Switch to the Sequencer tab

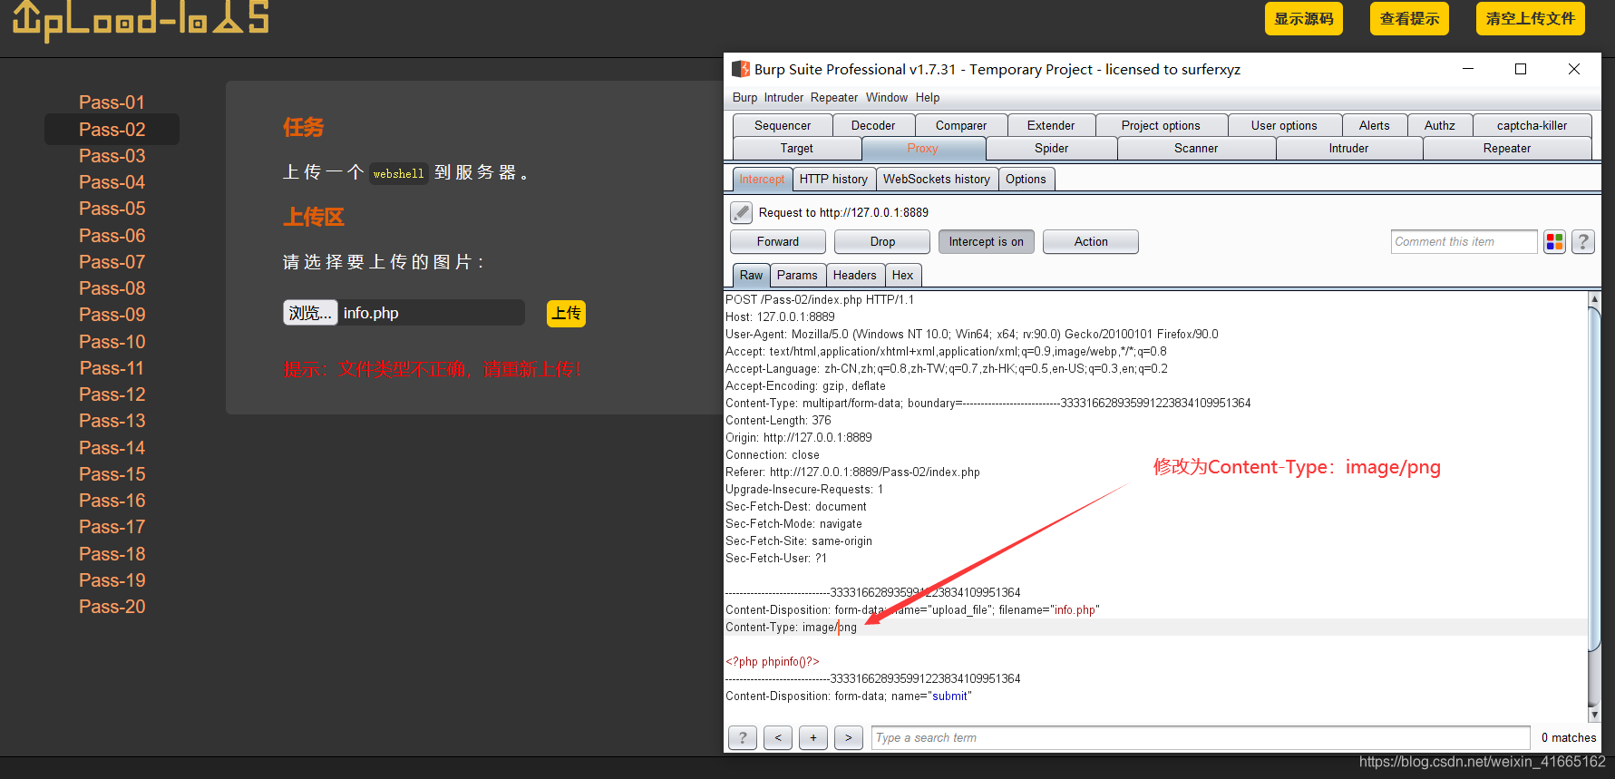click(783, 125)
